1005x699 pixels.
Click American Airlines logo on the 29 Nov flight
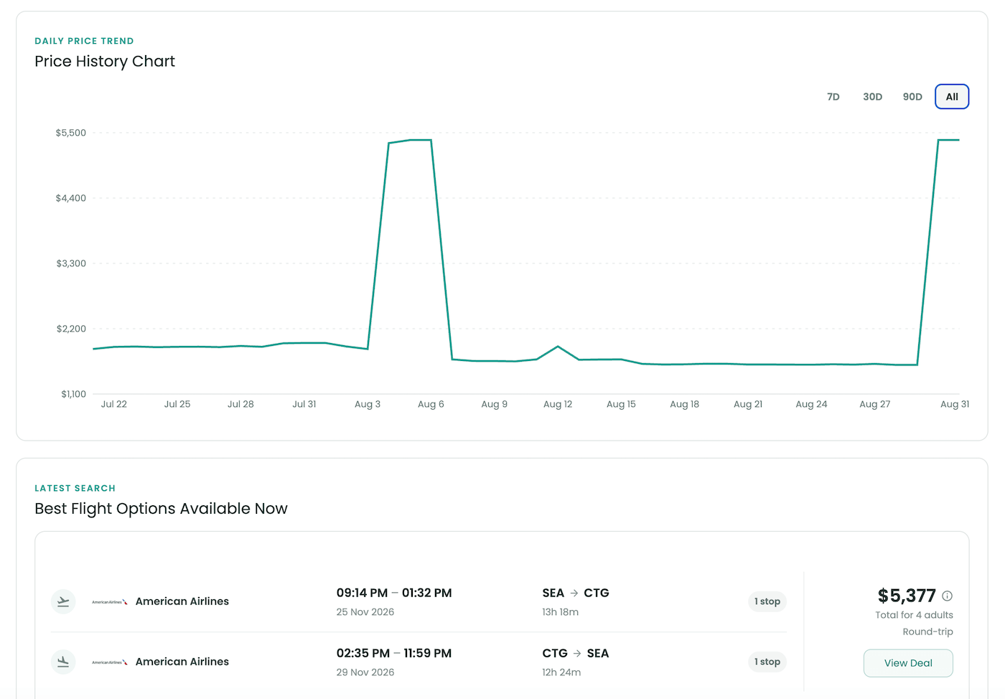(x=110, y=662)
